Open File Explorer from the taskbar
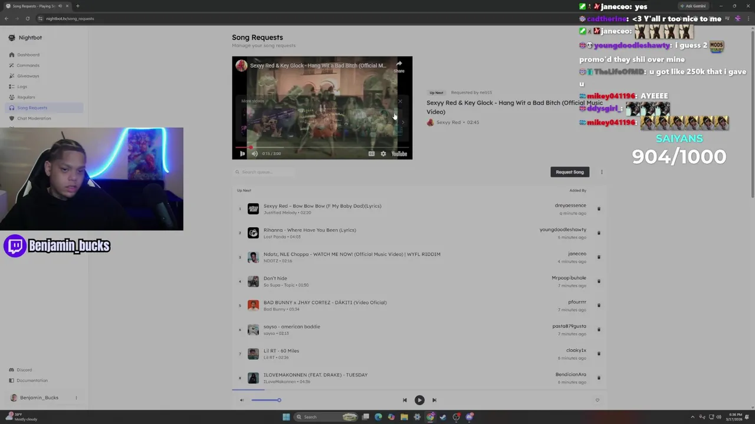This screenshot has height=424, width=755. [x=404, y=417]
